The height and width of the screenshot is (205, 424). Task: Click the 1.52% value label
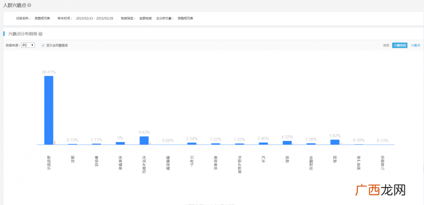(x=216, y=139)
